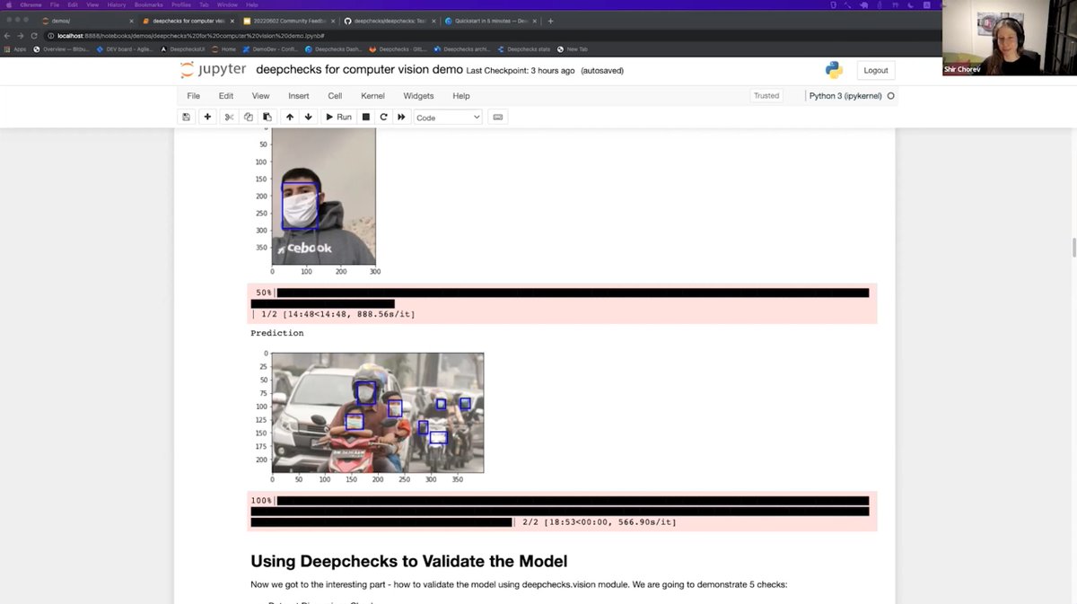Click the page vertical scrollbar thumb
The width and height of the screenshot is (1077, 604).
[x=1073, y=247]
